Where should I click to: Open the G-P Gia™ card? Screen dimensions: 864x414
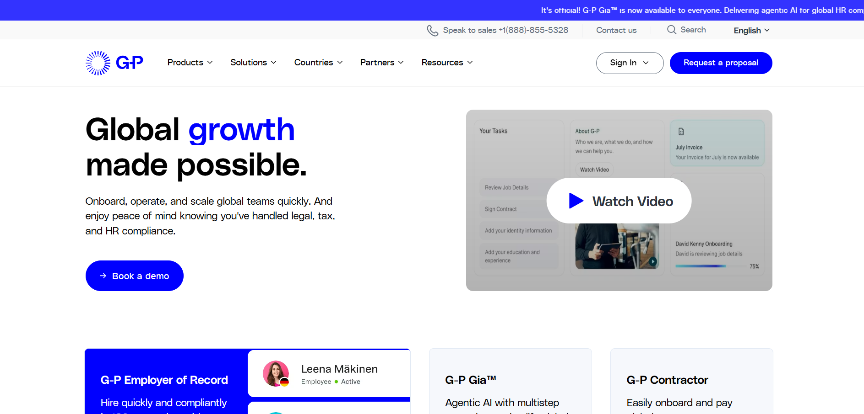pos(510,381)
